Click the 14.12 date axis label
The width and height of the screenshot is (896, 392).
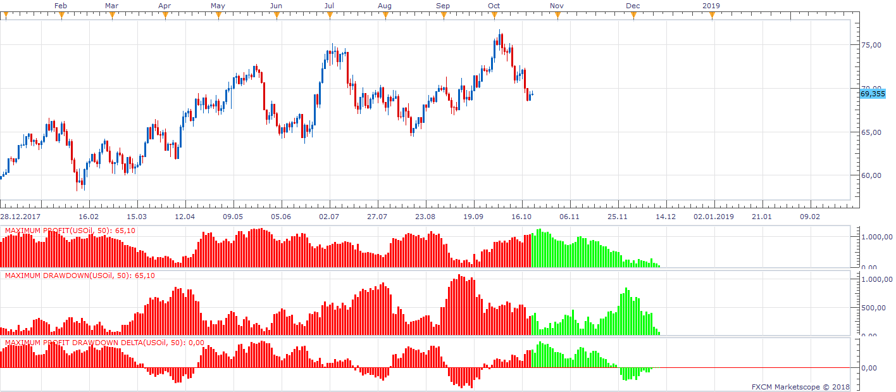666,217
